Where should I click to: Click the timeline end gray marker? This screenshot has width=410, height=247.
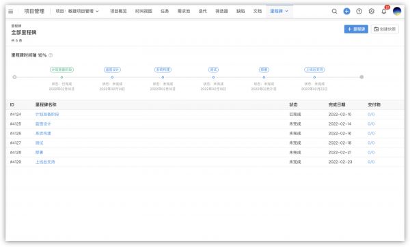[361, 77]
